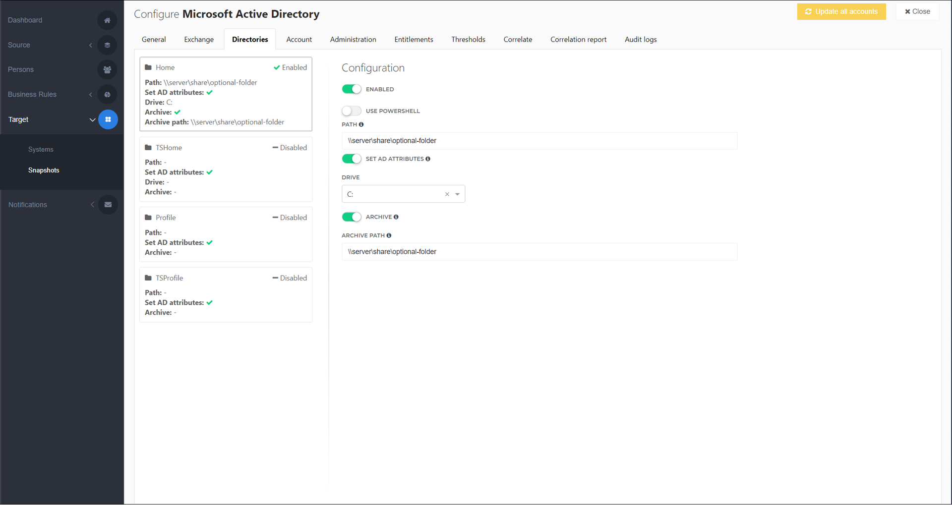
Task: Open Systems in the sidebar
Action: coord(41,150)
